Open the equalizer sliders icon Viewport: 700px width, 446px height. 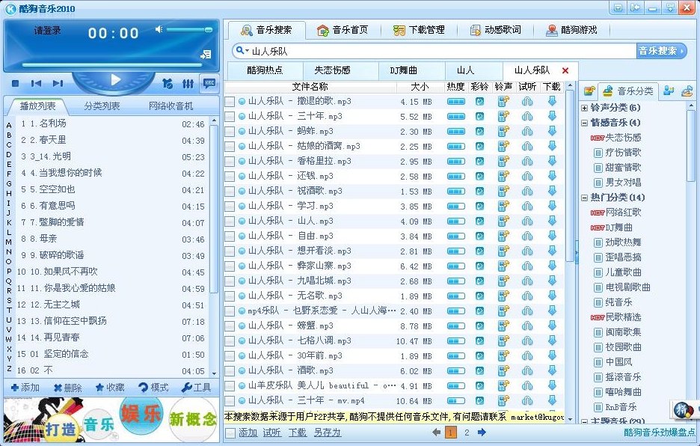[x=188, y=84]
